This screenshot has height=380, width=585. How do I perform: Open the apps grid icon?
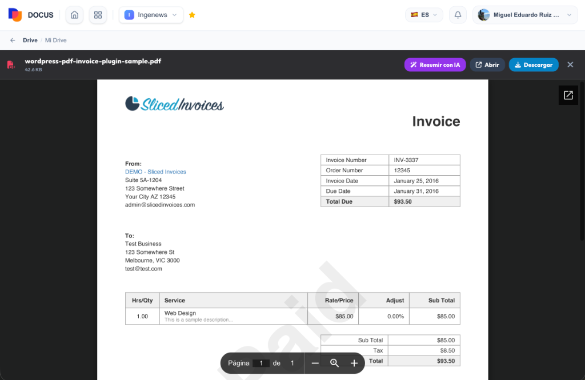pos(98,15)
